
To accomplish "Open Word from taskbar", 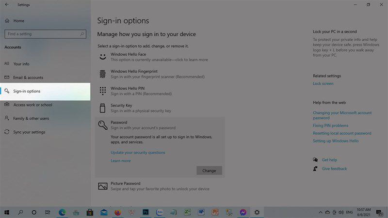I will click(201, 212).
